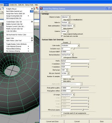The width and height of the screenshot is (112, 123).
Task: Click the Occlusion rays value field
Action: (x=66, y=49)
